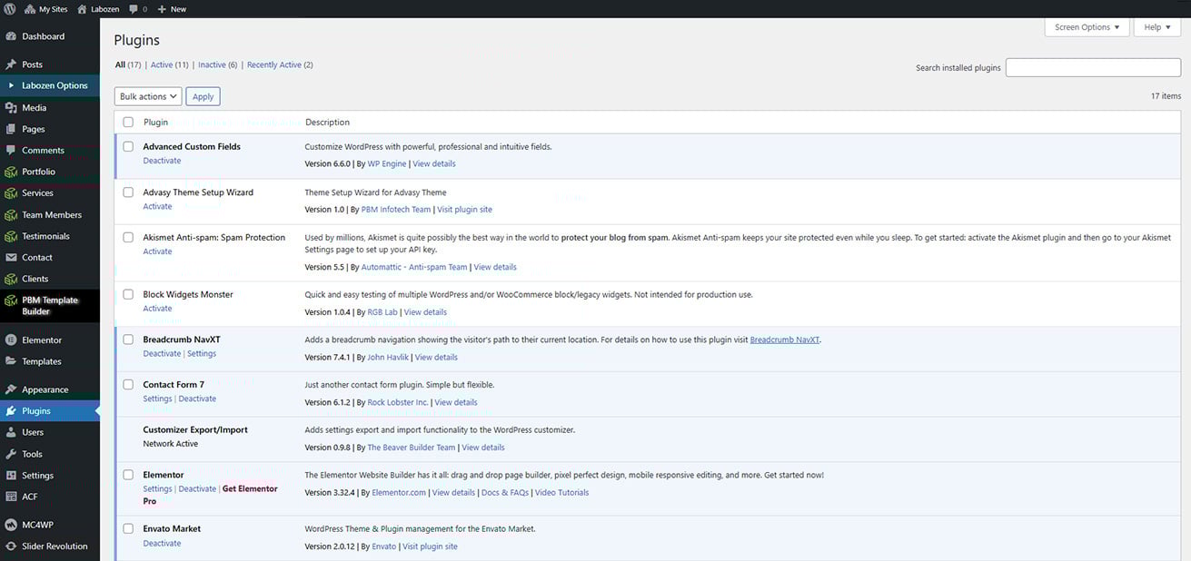Go to Elementor sidebar icon
The image size is (1191, 561).
pyautogui.click(x=11, y=340)
